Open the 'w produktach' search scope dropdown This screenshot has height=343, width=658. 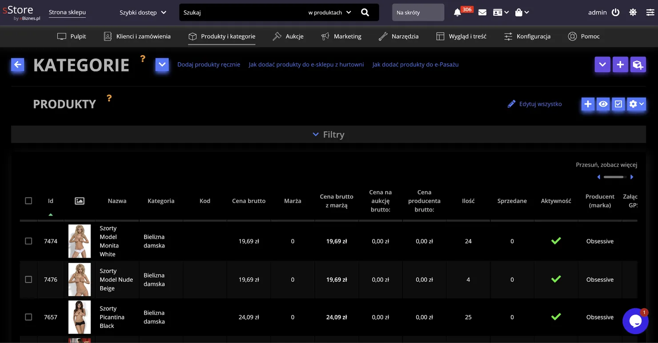pos(329,12)
